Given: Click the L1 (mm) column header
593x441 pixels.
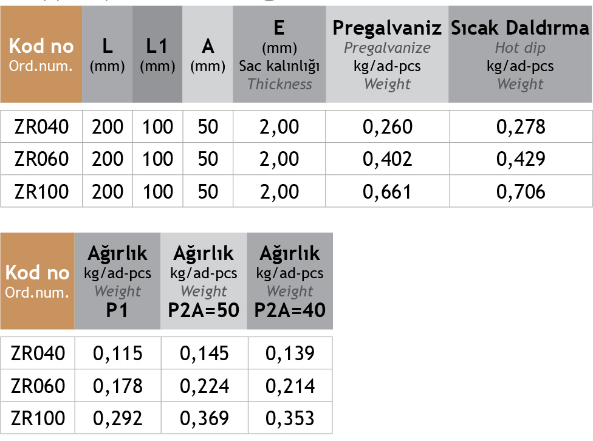Looking at the screenshot, I should pyautogui.click(x=157, y=56).
